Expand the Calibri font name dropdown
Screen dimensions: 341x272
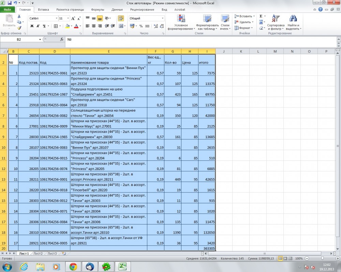click(57, 18)
